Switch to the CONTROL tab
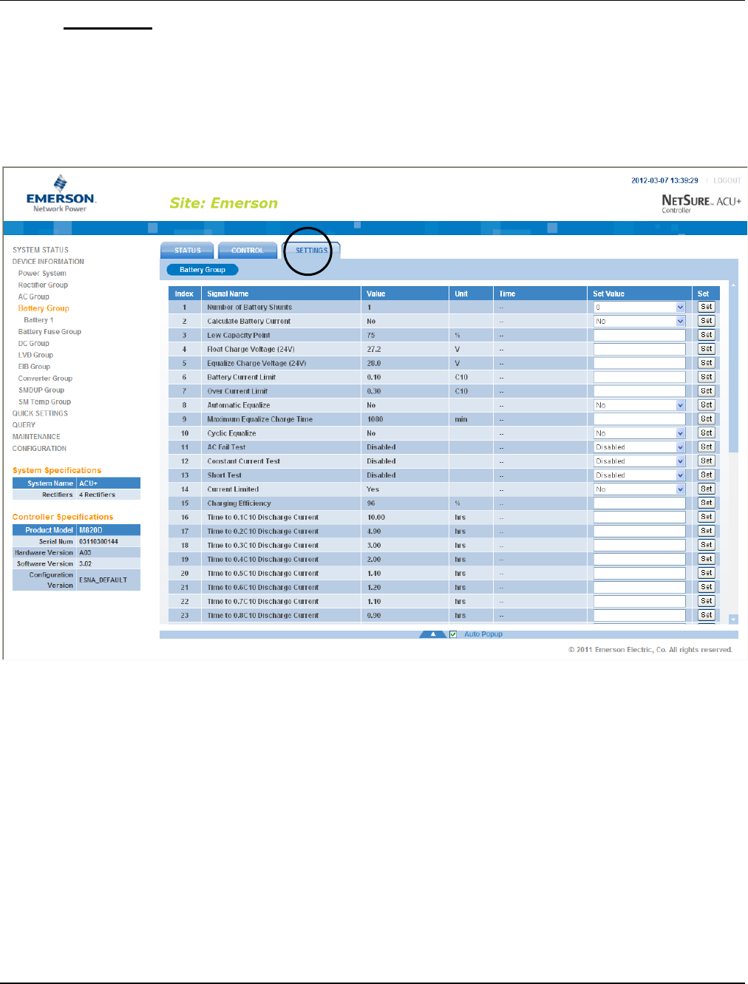 247,251
